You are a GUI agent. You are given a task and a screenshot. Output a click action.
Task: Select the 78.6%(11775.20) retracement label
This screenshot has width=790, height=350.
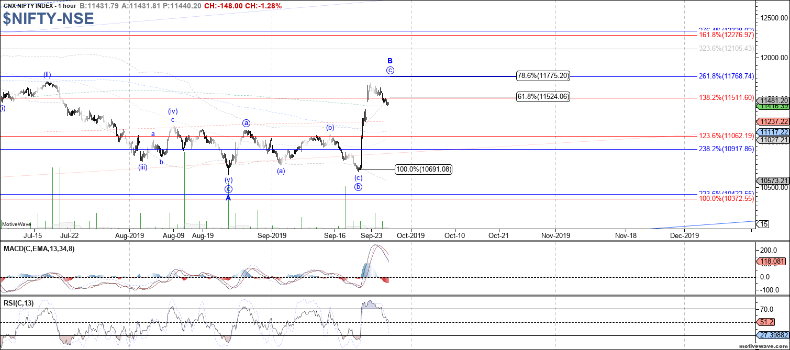coord(543,76)
